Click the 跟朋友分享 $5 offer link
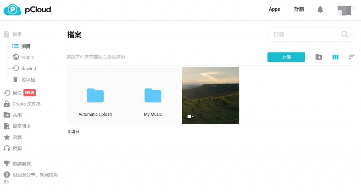Screen dimensions: 361x192 click(31, 178)
